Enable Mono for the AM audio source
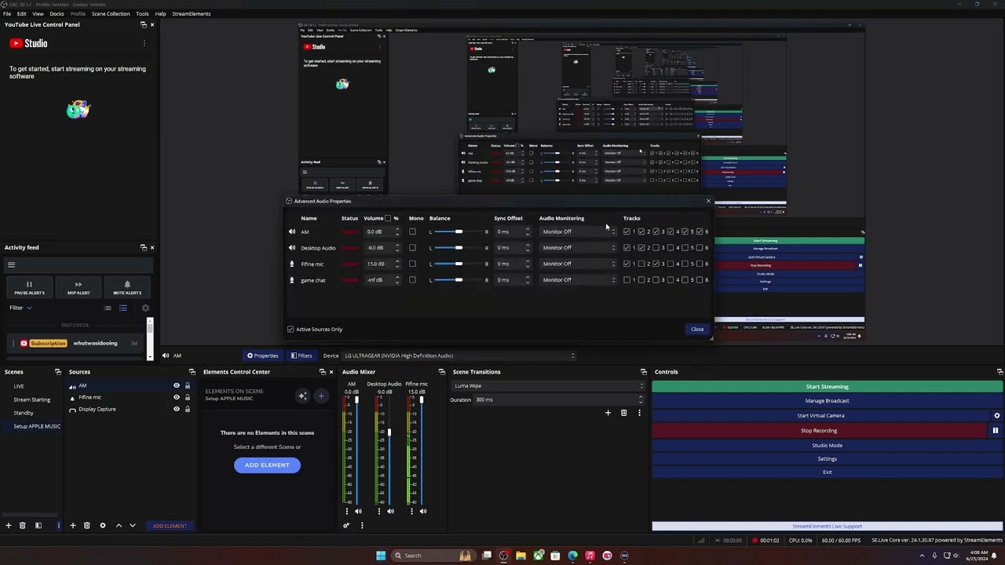This screenshot has height=565, width=1005. 412,232
